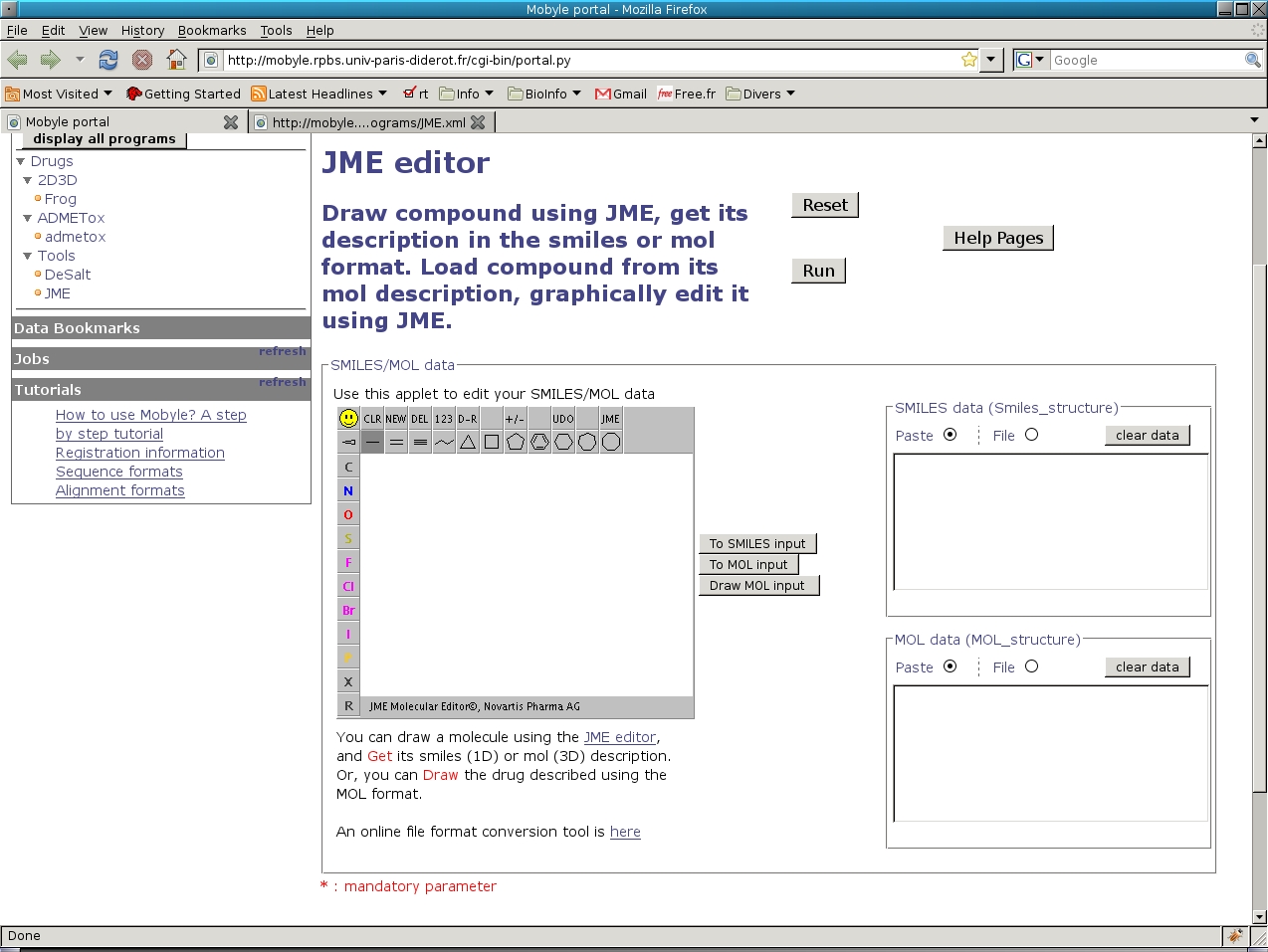Click the To SMILES input button
This screenshot has height=952, width=1268.
[x=756, y=543]
